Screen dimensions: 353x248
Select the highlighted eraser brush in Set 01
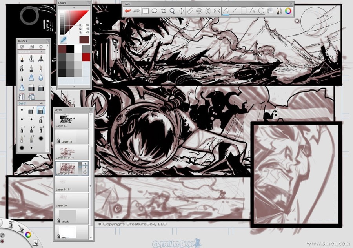pos(41,110)
